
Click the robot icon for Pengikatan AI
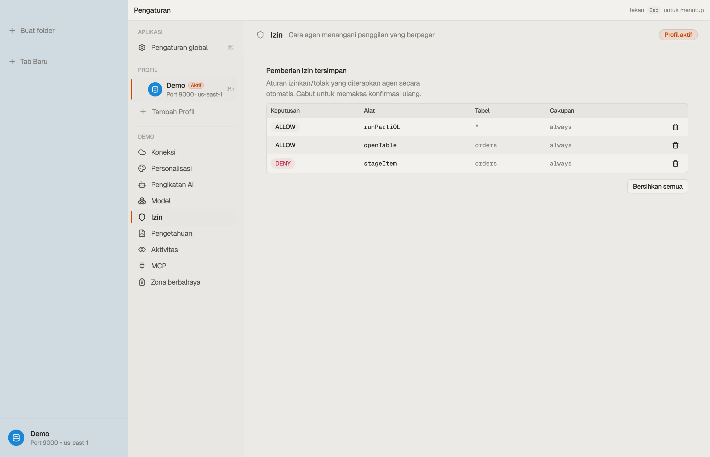point(142,185)
